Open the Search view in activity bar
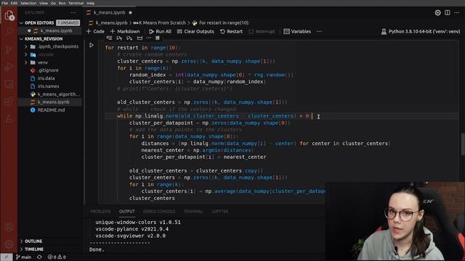 tap(9, 32)
